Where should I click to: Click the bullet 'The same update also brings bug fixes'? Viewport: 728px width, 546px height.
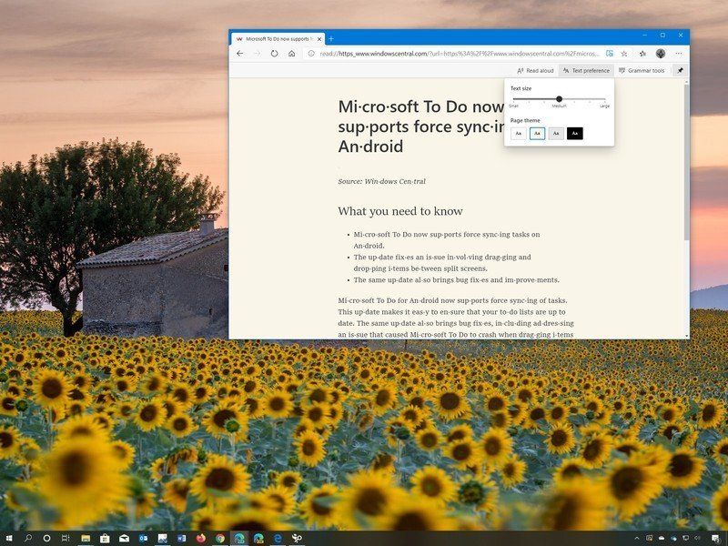(x=457, y=280)
